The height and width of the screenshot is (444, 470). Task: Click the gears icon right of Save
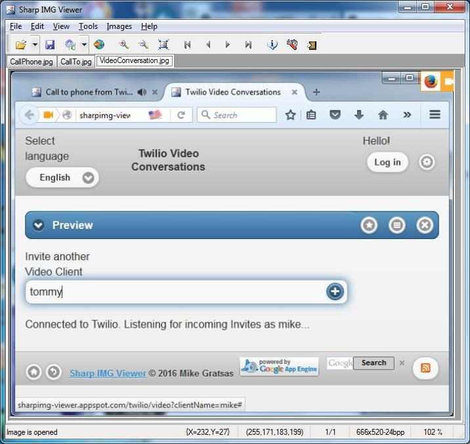click(x=70, y=45)
